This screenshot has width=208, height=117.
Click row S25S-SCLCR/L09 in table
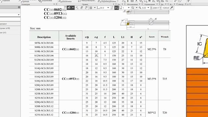coord(44,98)
